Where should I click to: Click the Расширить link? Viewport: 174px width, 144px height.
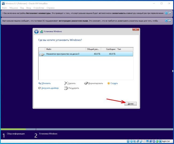(x=74, y=88)
